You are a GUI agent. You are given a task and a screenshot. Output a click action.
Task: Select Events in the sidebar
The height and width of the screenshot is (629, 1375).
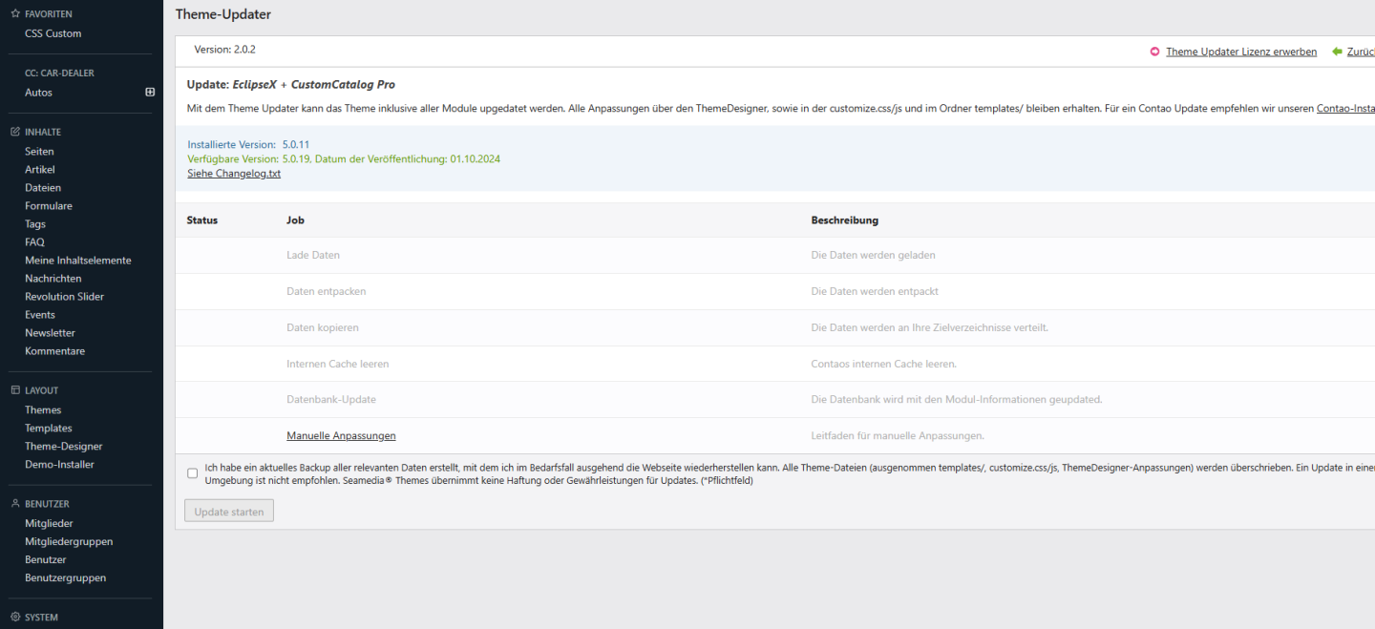tap(40, 315)
